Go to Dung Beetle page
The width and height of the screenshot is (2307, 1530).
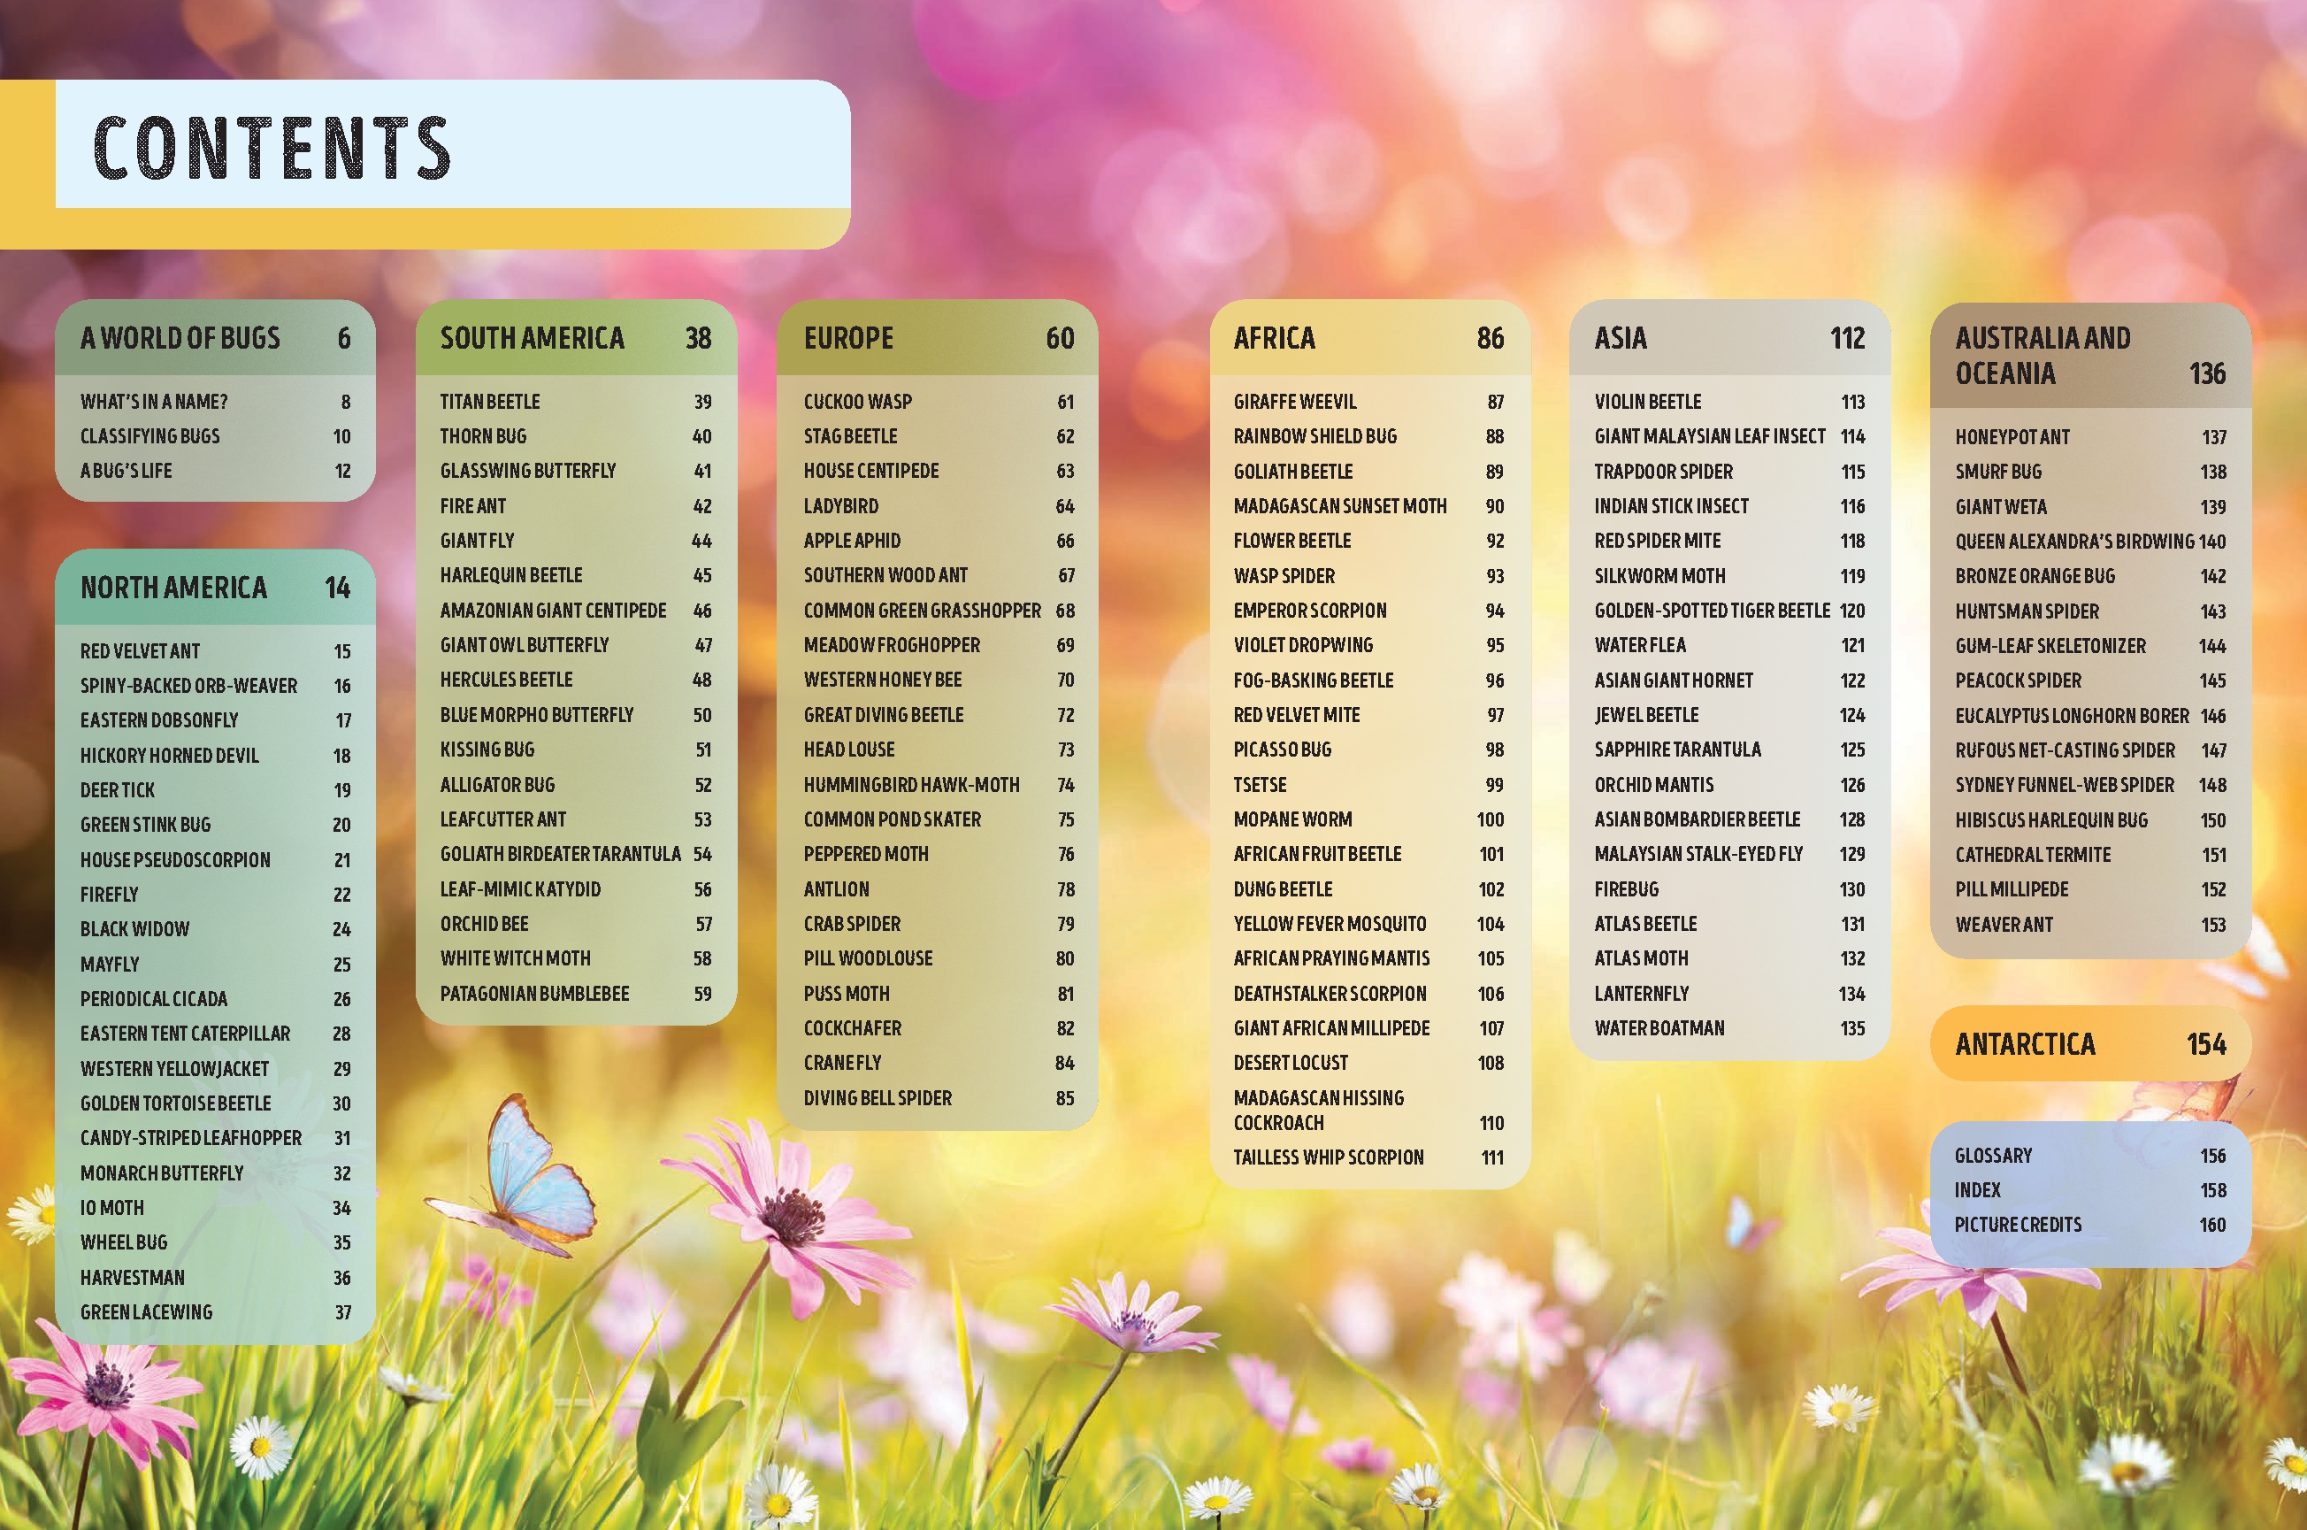coord(1283,889)
